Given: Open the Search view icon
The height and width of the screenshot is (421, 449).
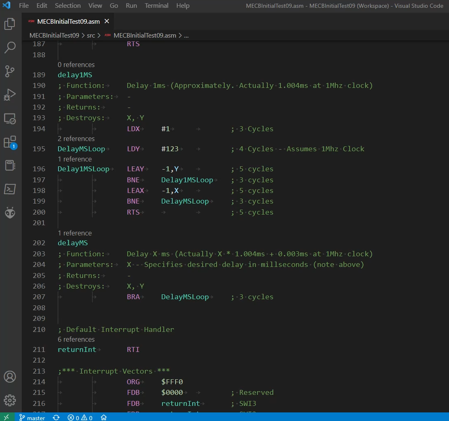Looking at the screenshot, I should point(10,48).
